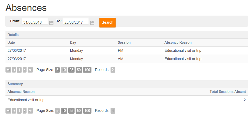Jump to last page in Details pager
Viewport: 251px width, 117px height.
pos(30,70)
